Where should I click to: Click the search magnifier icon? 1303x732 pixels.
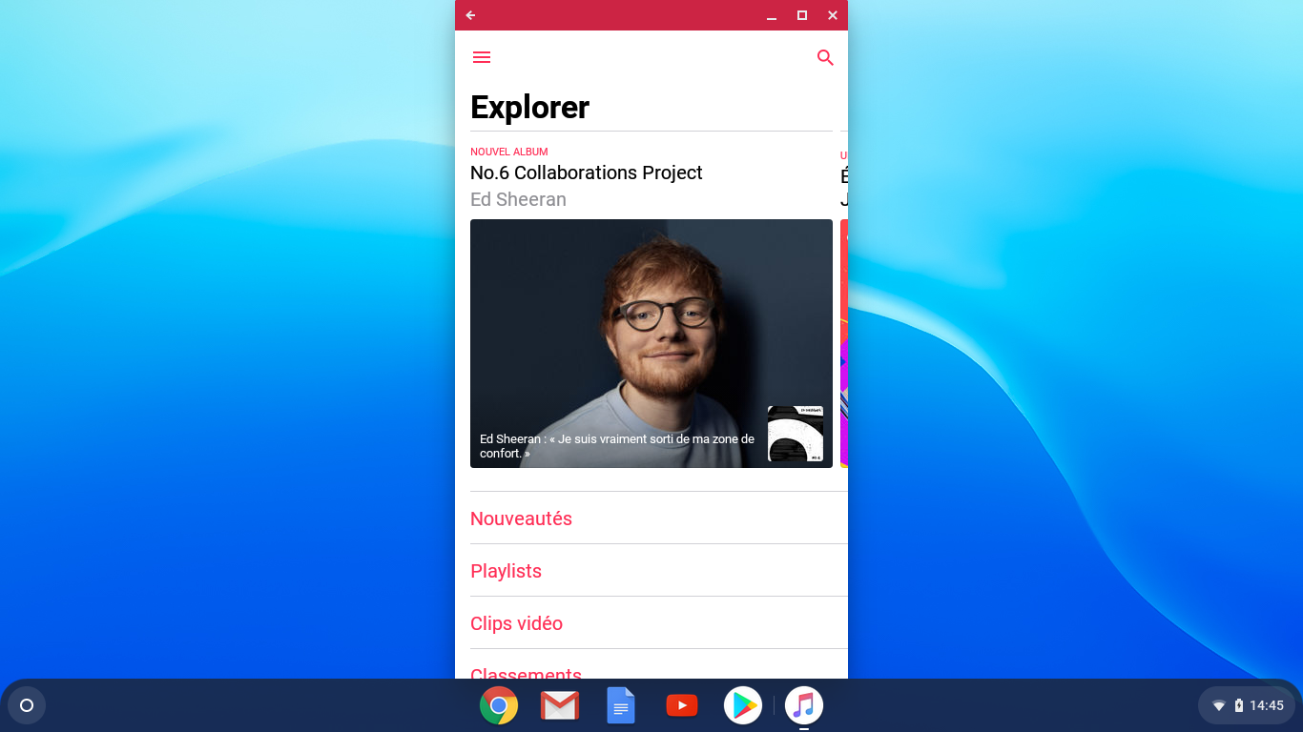[x=825, y=57]
